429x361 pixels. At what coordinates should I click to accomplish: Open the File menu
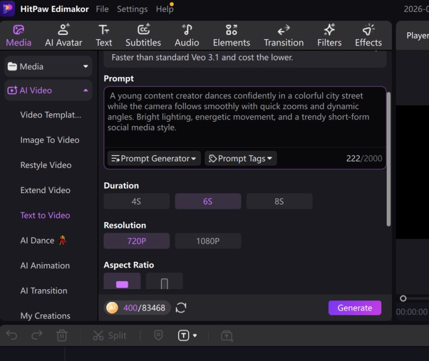pos(102,9)
